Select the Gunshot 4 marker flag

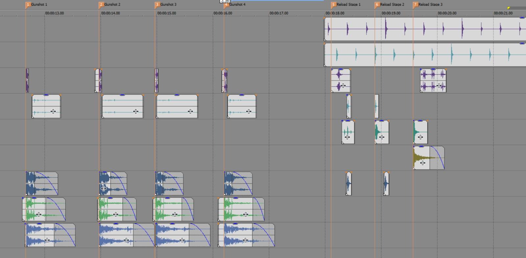coord(226,5)
